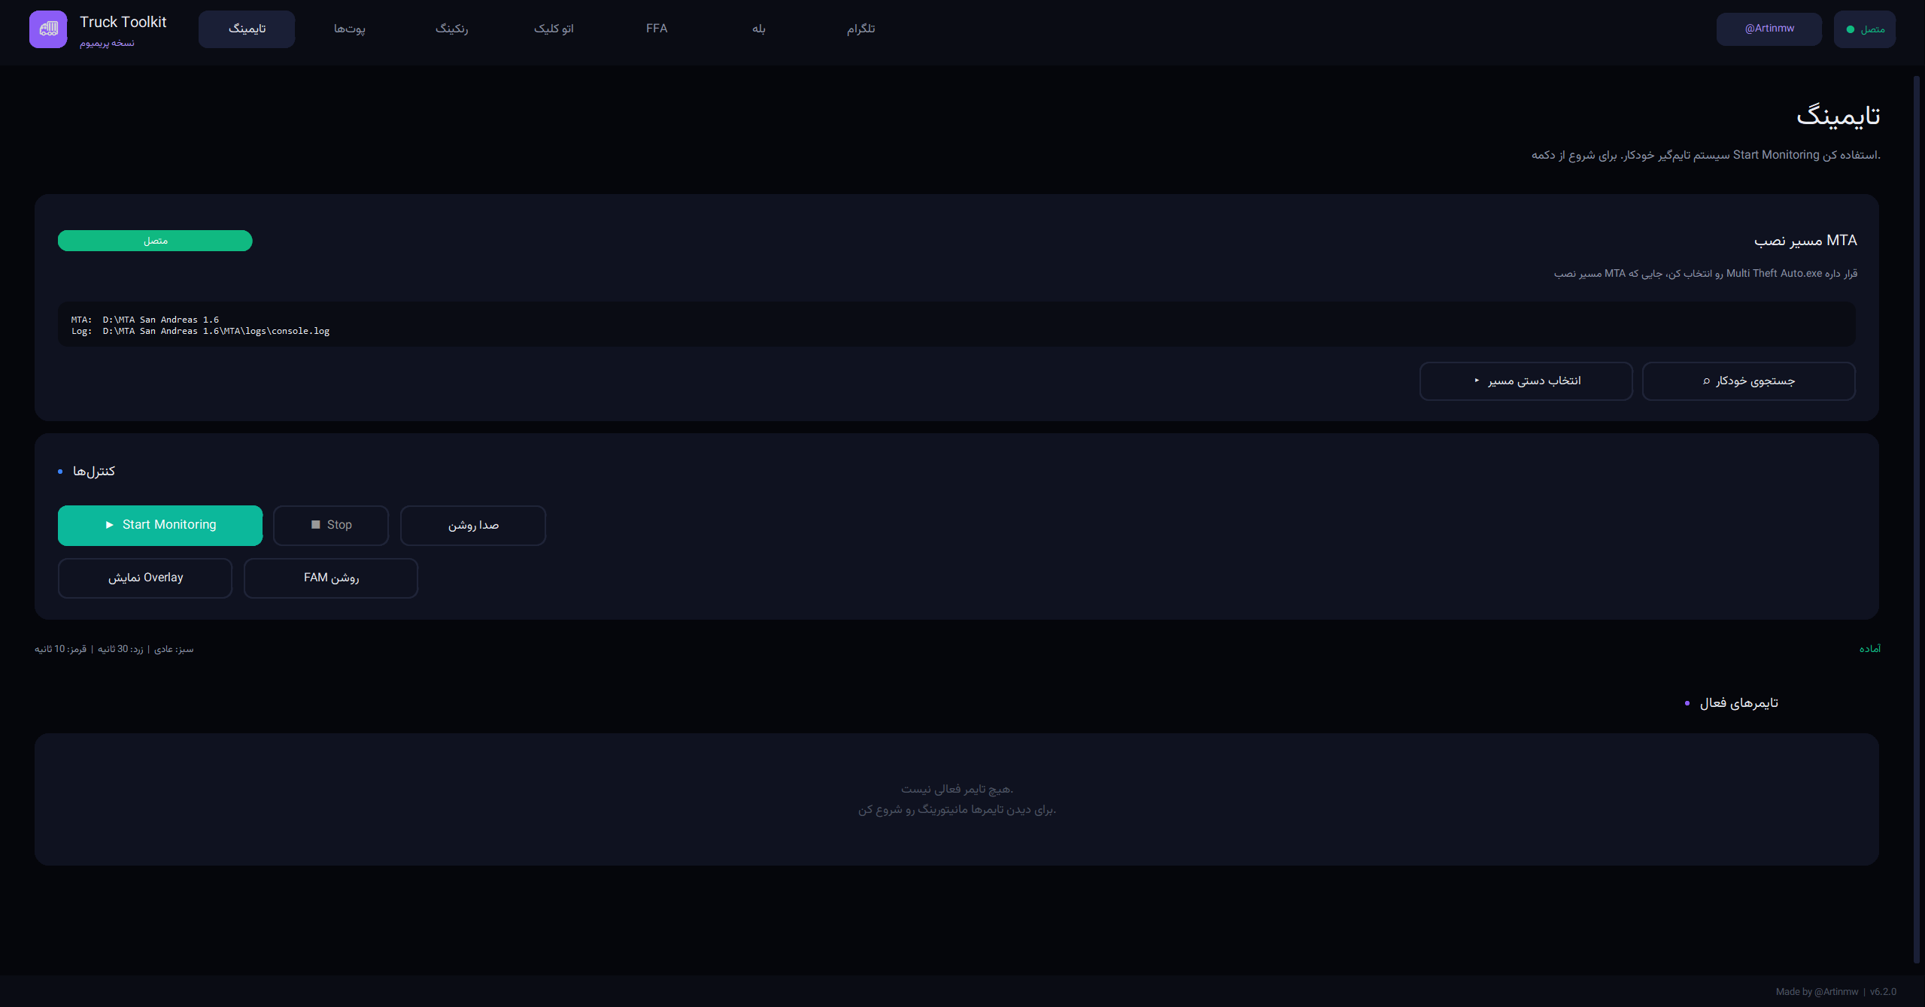Screen dimensions: 1925x1007
Task: Click the MTA مسیر نصب heading
Action: pos(1805,241)
